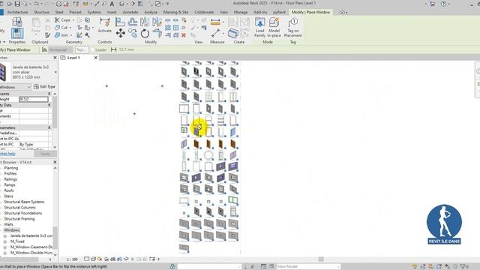Select the Join geometry tool
Image resolution: width=480 pixels, height=270 pixels.
pos(61,35)
